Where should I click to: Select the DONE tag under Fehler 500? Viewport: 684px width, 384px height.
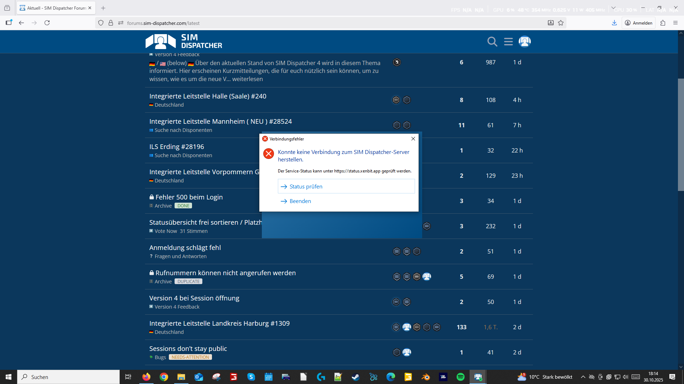[183, 206]
